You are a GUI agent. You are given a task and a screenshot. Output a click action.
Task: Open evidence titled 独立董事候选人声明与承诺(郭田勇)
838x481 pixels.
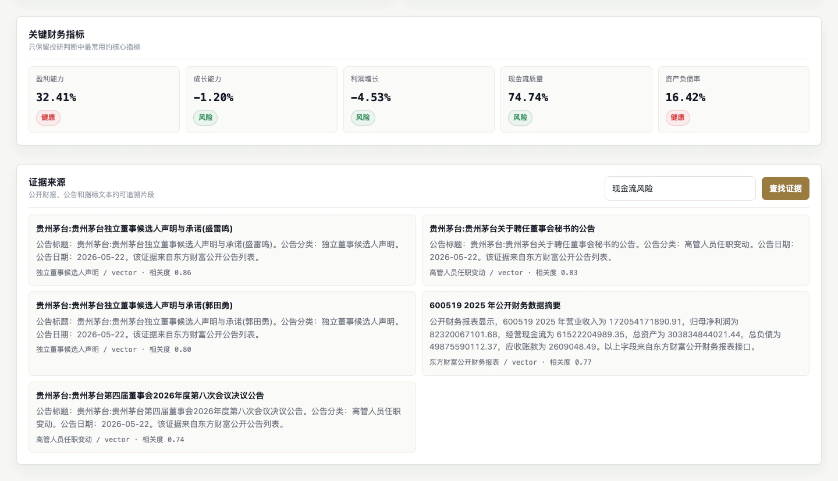(134, 305)
